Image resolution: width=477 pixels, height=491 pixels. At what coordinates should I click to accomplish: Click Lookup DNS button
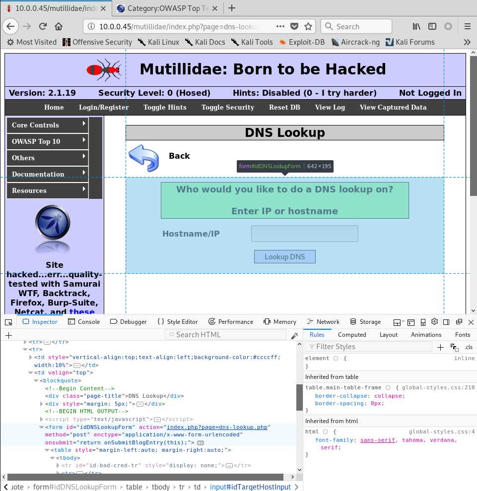coord(284,257)
